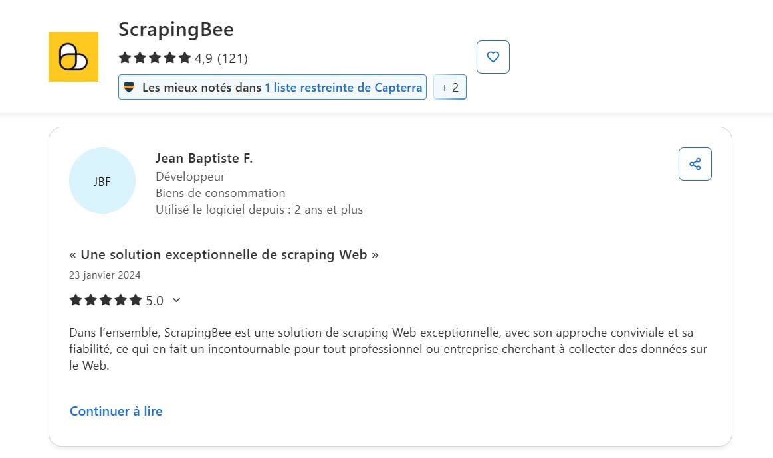The height and width of the screenshot is (458, 773).
Task: Click the review's five-star rating
Action: point(106,301)
